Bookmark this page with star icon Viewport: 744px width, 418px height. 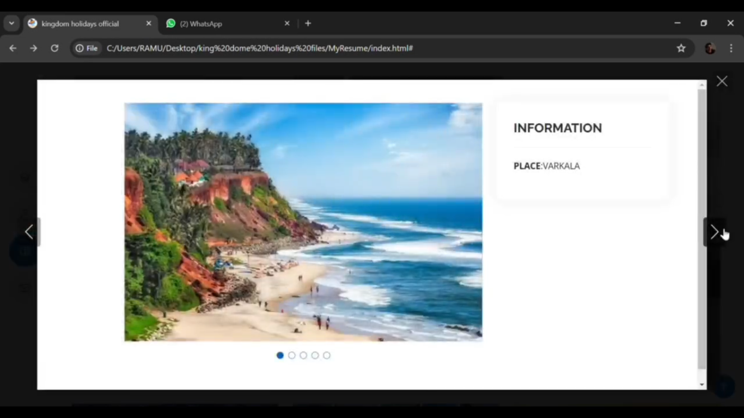[681, 48]
